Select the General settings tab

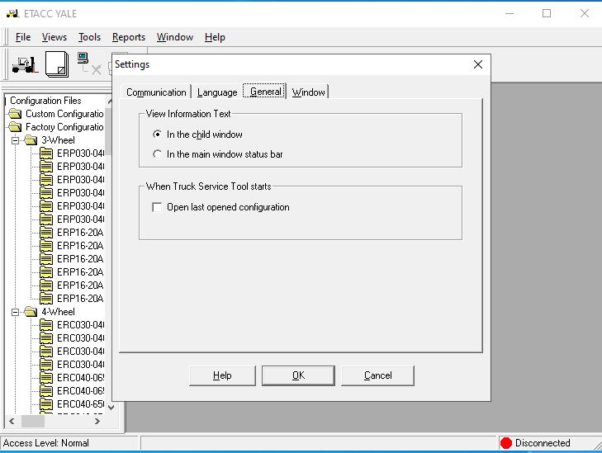tap(265, 92)
